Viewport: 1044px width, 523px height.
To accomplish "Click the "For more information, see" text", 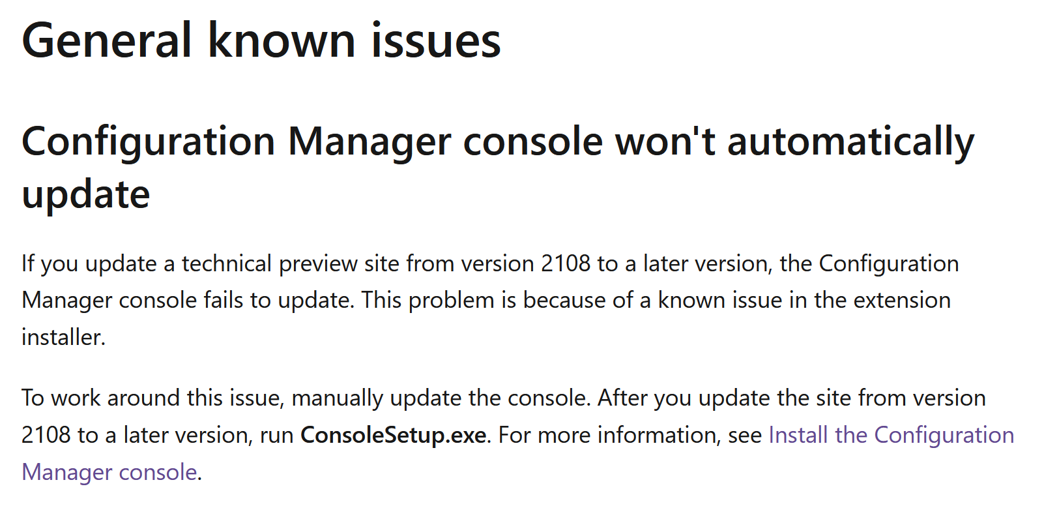I will (x=630, y=435).
